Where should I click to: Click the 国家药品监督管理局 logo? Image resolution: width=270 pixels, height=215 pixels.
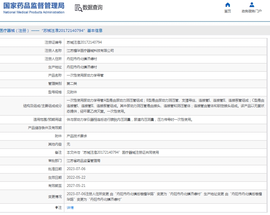[x=34, y=6]
